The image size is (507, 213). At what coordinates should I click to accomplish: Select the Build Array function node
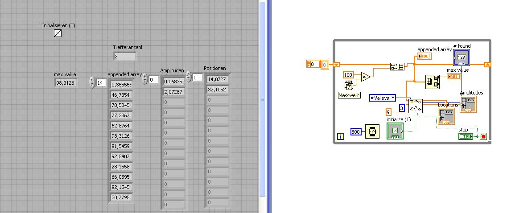397,66
